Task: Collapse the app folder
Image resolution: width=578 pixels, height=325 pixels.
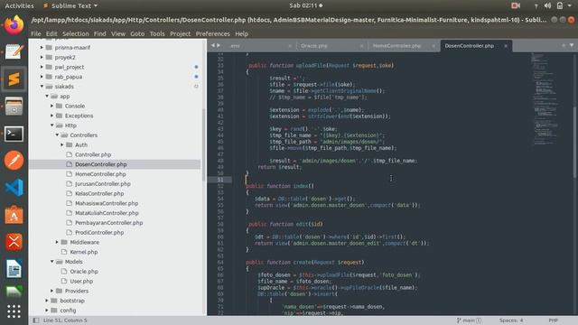Action: pos(47,97)
